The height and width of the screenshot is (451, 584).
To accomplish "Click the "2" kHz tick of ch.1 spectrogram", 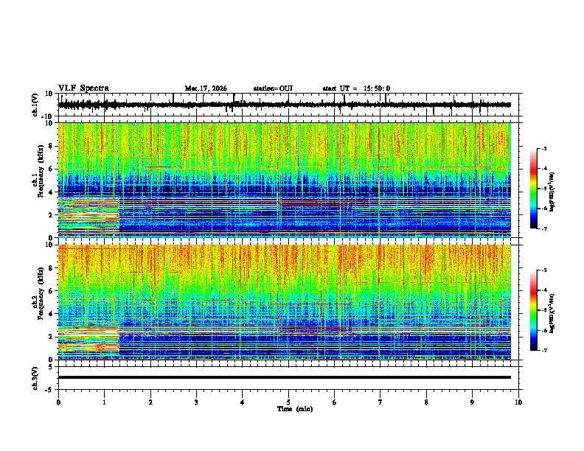I will (x=51, y=214).
